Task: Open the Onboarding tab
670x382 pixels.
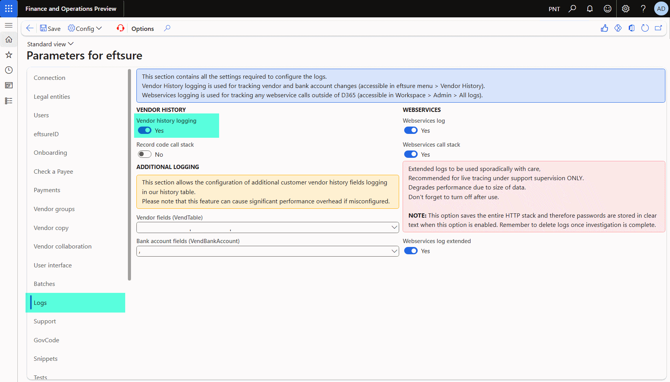Action: (50, 152)
